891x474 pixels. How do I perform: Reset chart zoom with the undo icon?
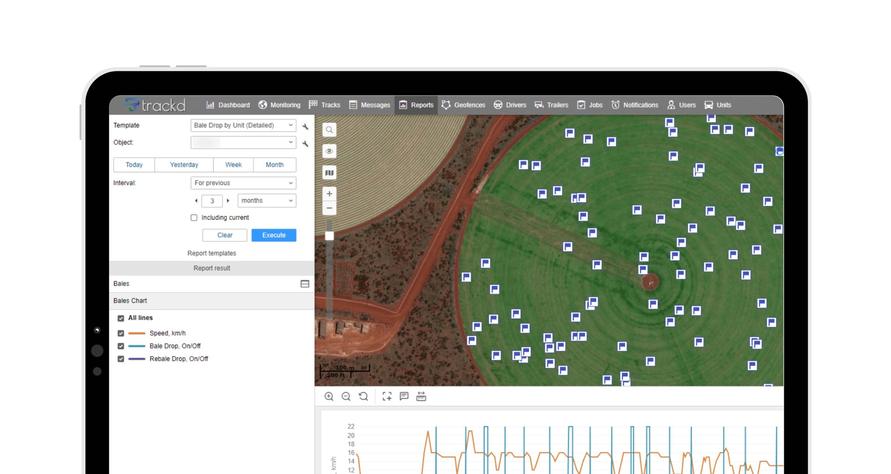363,396
